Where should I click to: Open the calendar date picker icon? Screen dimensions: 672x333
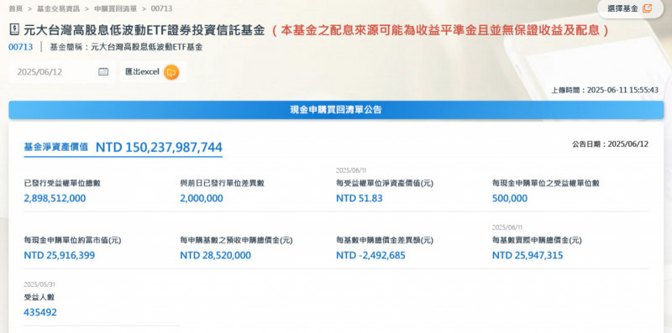click(x=103, y=72)
